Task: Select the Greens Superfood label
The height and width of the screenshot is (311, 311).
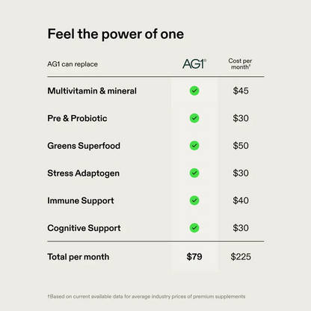Action: pyautogui.click(x=84, y=146)
